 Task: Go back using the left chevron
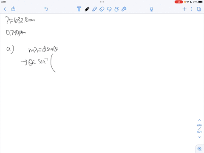tap(5, 9)
